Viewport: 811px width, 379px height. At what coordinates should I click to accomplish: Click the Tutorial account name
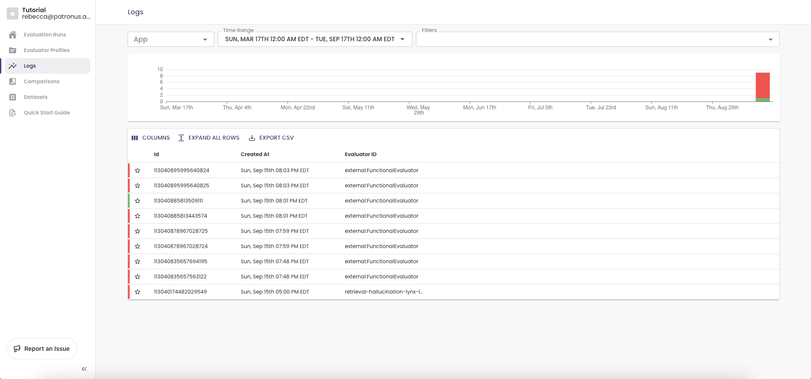coord(34,10)
